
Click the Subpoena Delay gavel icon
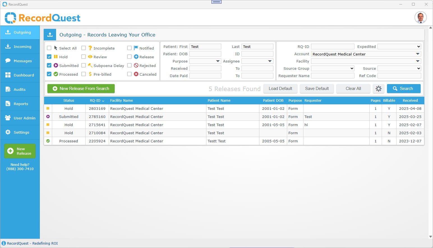[90, 65]
